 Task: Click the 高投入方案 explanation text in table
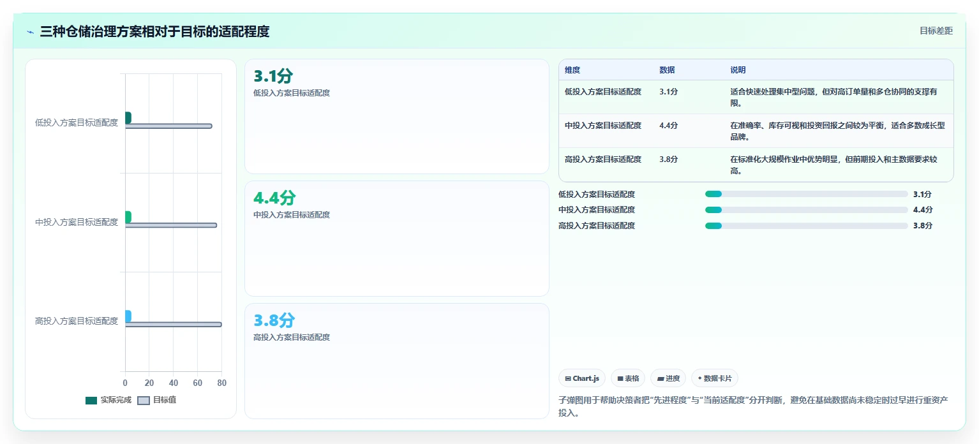[x=834, y=165]
